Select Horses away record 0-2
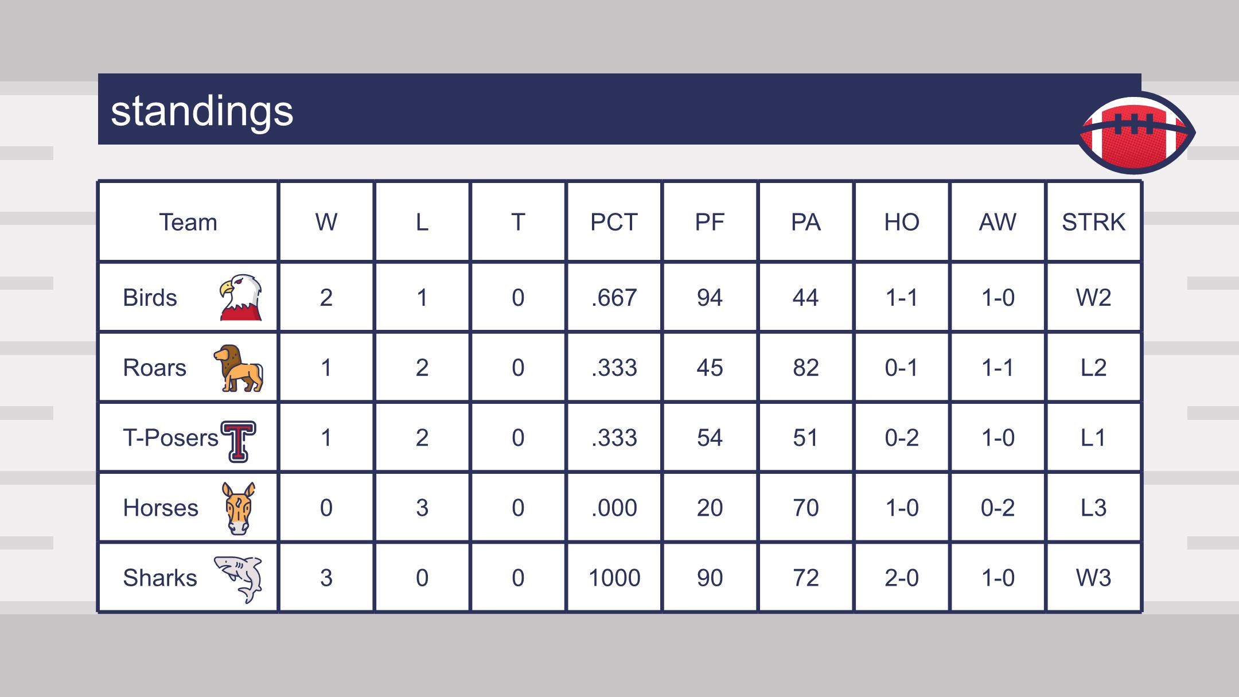Image resolution: width=1239 pixels, height=697 pixels. coord(998,508)
